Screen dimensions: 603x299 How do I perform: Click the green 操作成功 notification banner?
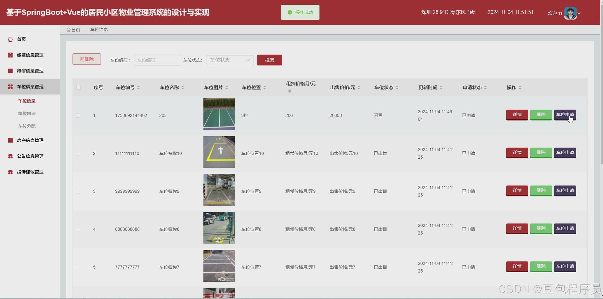[x=300, y=12]
